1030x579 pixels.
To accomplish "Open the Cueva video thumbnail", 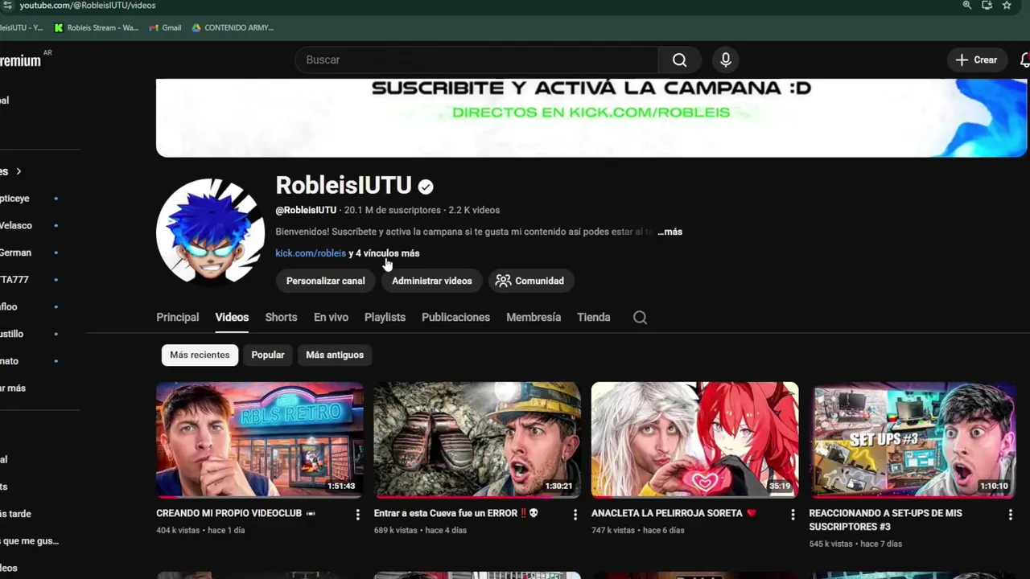I will tap(477, 440).
